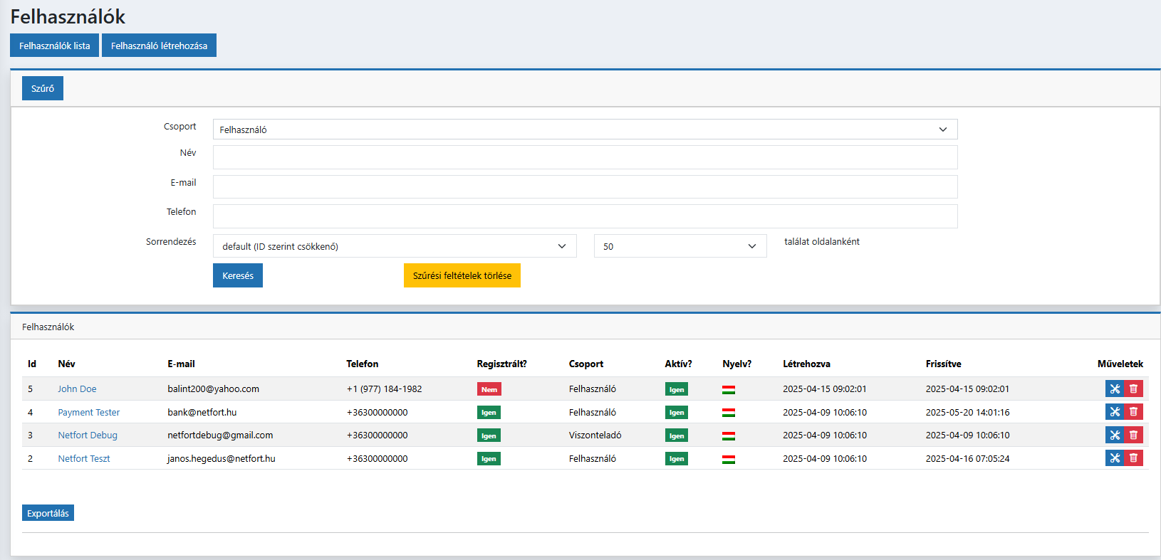Viewport: 1161px width, 560px height.
Task: Click the edit icon for John Doe
Action: (1115, 389)
